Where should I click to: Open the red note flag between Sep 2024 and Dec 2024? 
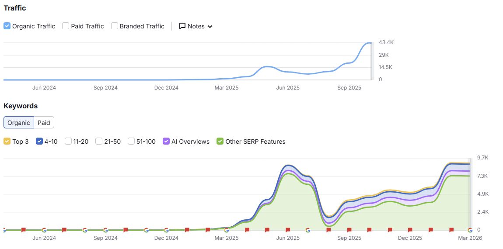pos(126,230)
